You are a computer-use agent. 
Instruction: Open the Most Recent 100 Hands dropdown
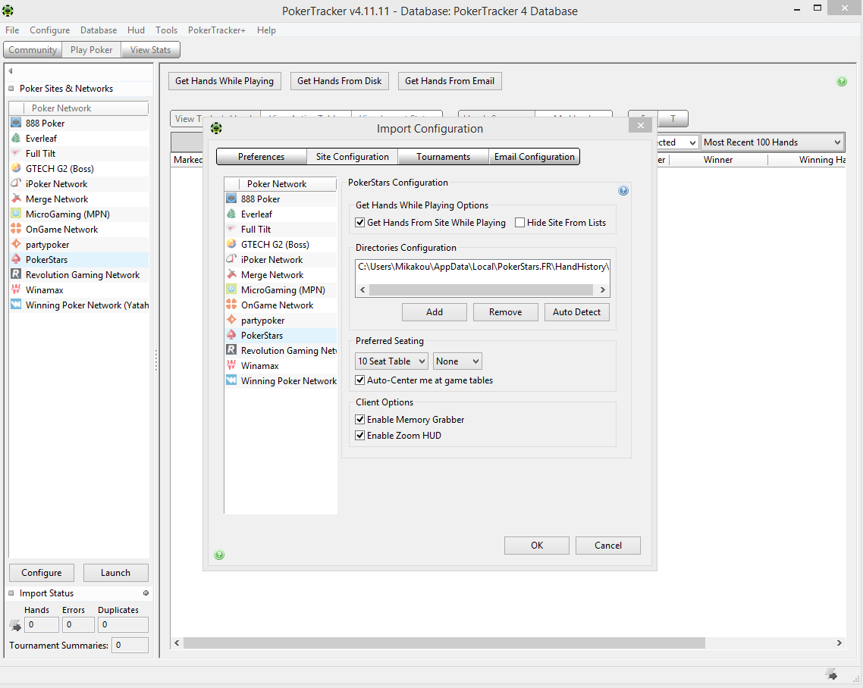point(772,142)
